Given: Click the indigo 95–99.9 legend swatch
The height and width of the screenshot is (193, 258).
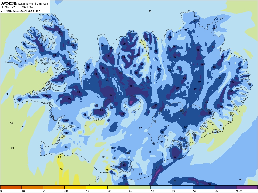Looking at the screenshot, I should tap(225, 187).
